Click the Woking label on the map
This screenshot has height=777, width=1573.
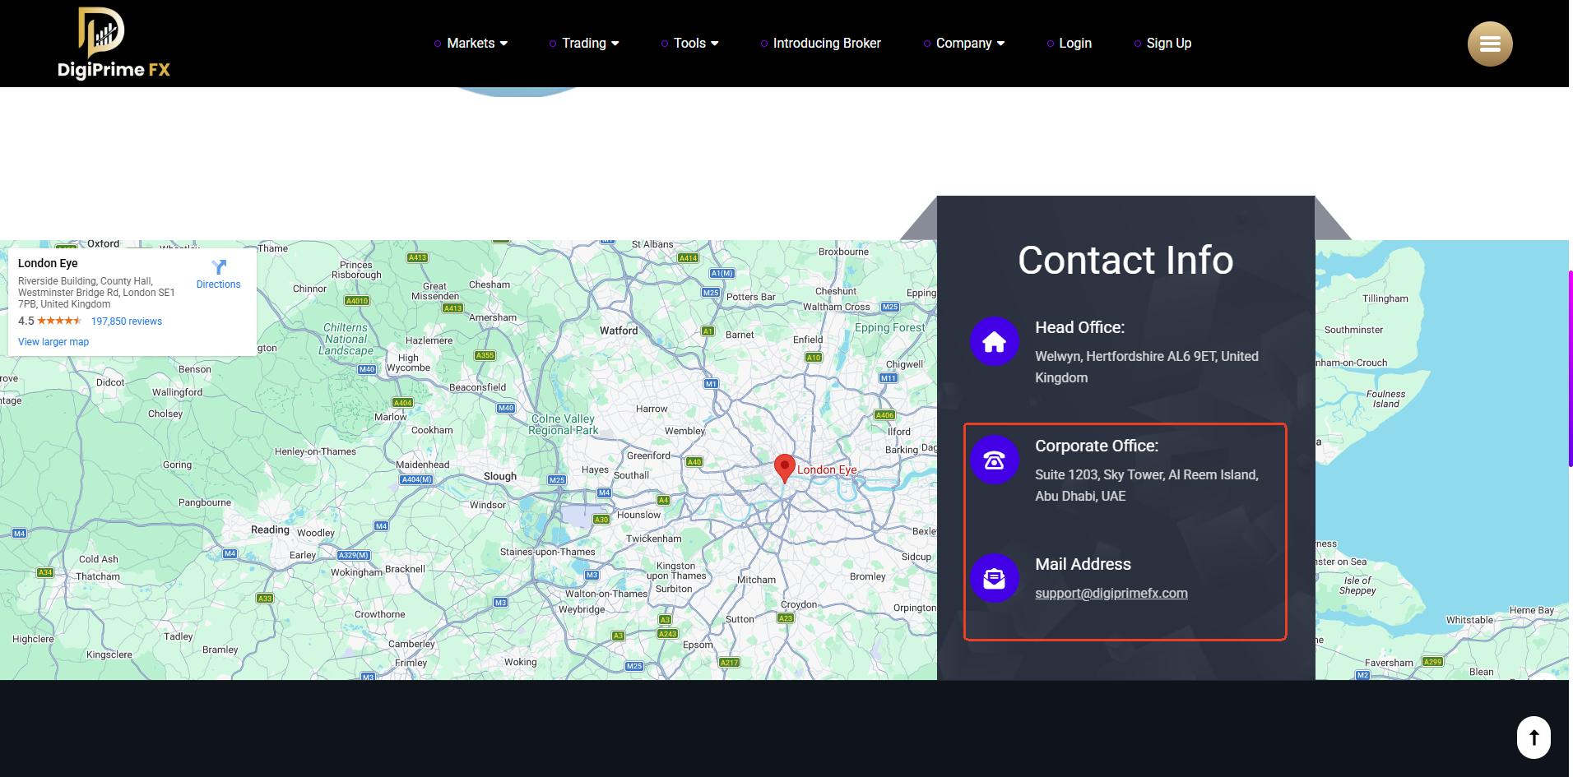[520, 662]
